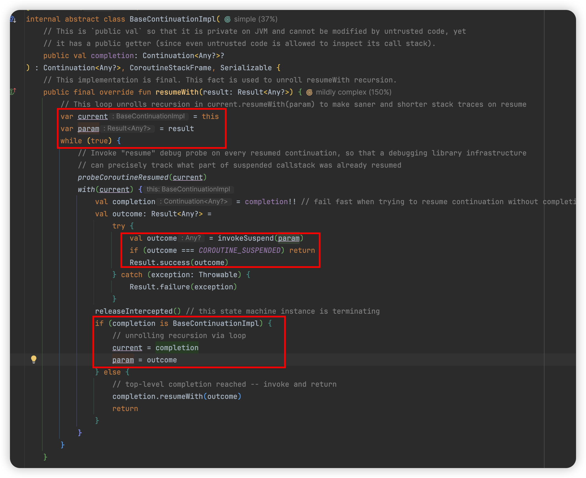Click the ': BaseContinuationImpl' inlay type hint
Screen dimensions: 586x478
149,116
